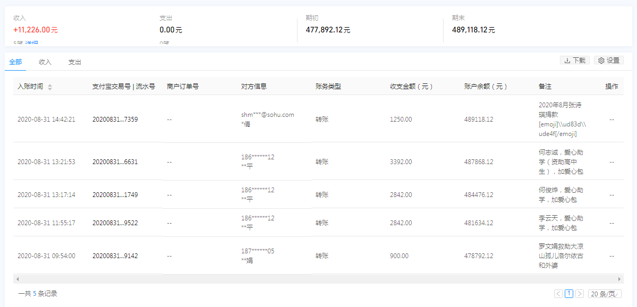Click the 李云天，爱心助学 remark
Screen dimensions: 637x307
(561, 223)
